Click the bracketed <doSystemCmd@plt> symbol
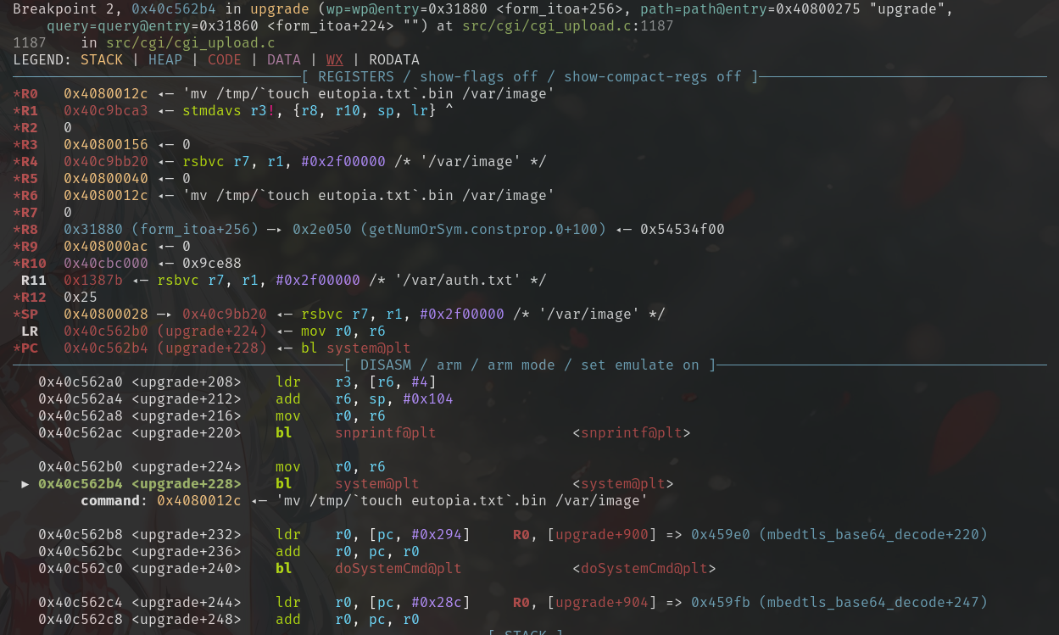The image size is (1059, 635). [x=644, y=569]
